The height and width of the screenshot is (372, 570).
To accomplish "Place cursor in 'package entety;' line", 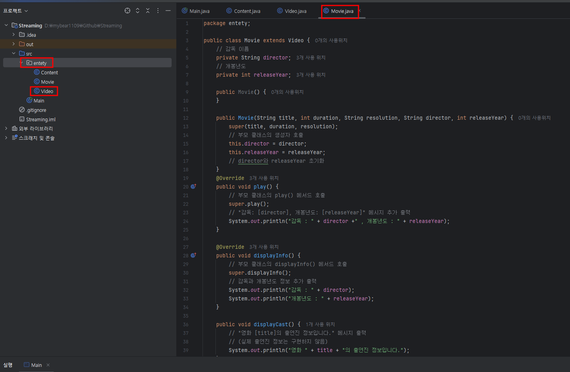I will pyautogui.click(x=227, y=23).
